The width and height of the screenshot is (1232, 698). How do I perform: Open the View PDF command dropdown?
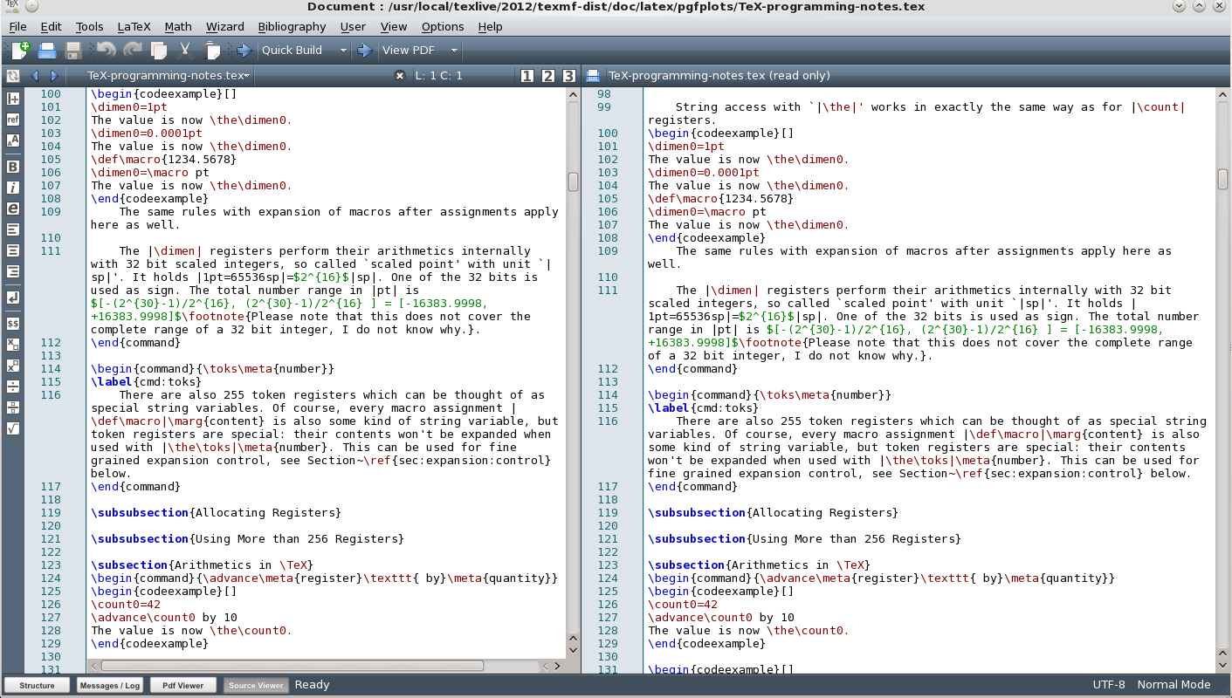[x=453, y=50]
